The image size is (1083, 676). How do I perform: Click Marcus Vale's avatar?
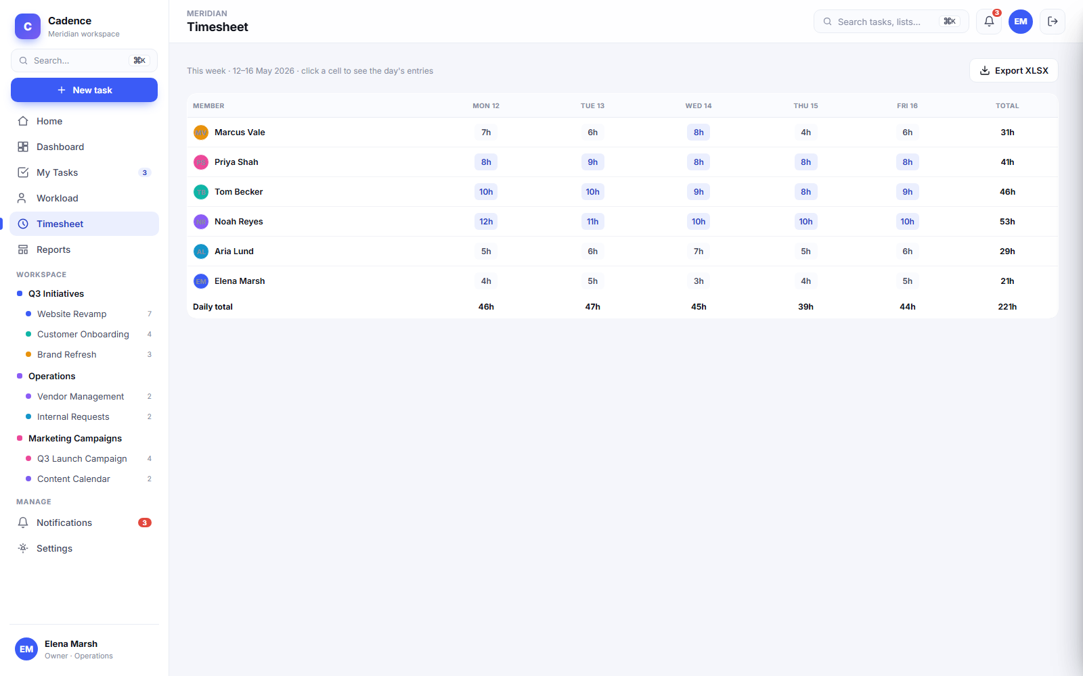(201, 132)
